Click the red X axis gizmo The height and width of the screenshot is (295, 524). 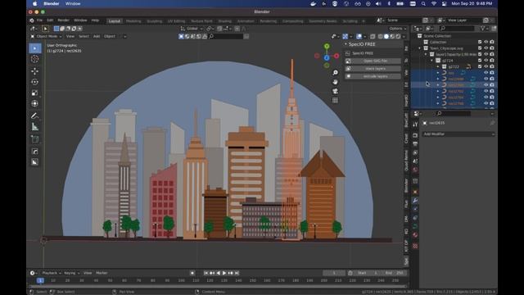[337, 56]
